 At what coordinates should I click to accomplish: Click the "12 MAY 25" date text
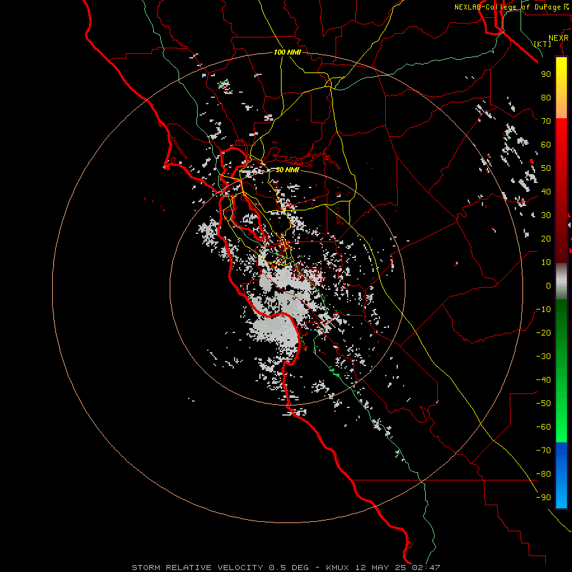[381, 568]
